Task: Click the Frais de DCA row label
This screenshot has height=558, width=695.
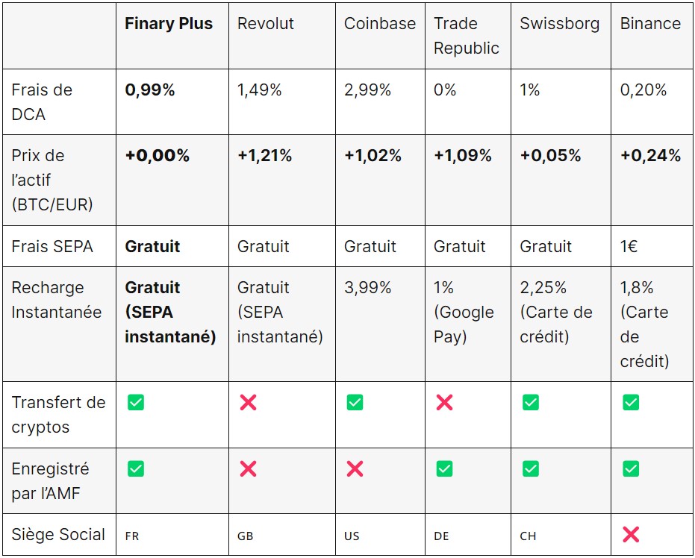Action: (x=42, y=102)
